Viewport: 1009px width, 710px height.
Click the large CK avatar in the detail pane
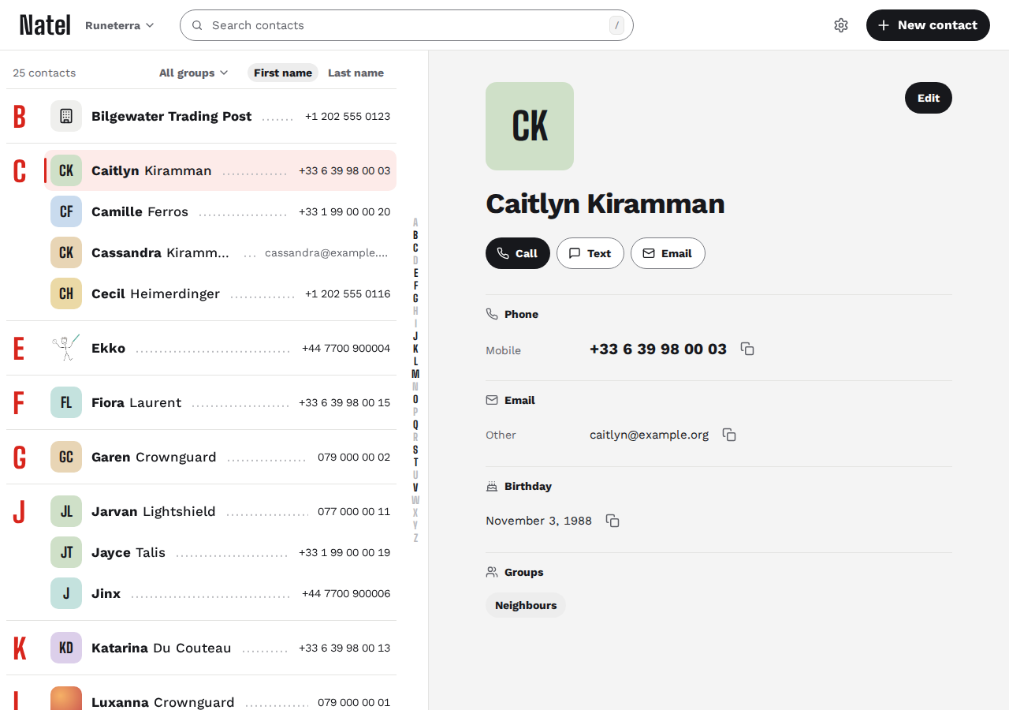(x=530, y=126)
